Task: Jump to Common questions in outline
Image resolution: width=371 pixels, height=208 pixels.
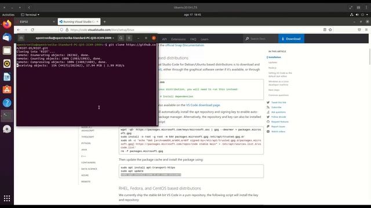Action: pyautogui.click(x=278, y=95)
